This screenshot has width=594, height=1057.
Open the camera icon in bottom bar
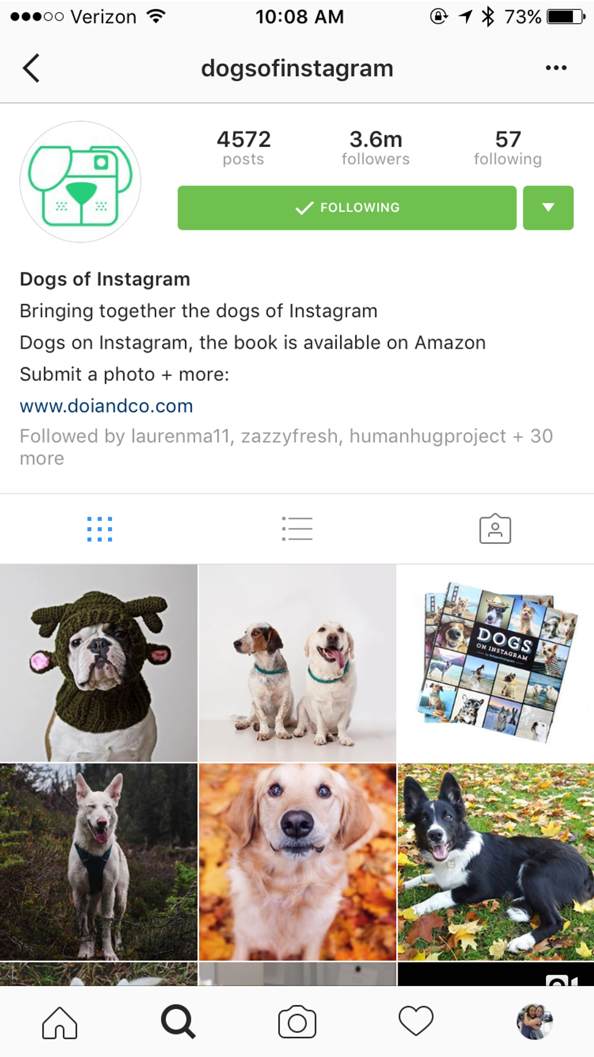point(297,1022)
